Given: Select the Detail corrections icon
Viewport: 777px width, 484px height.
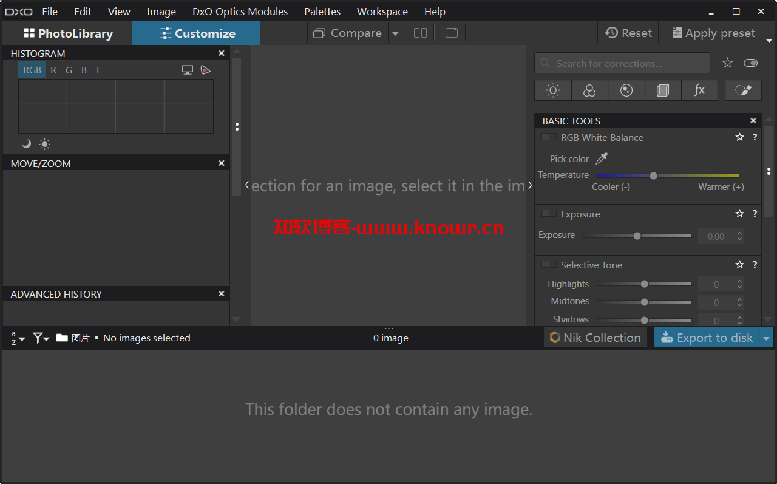Looking at the screenshot, I should click(626, 90).
